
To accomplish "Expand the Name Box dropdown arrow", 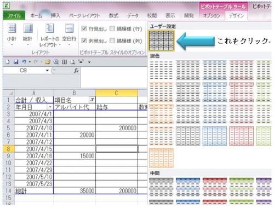I will (47, 71).
